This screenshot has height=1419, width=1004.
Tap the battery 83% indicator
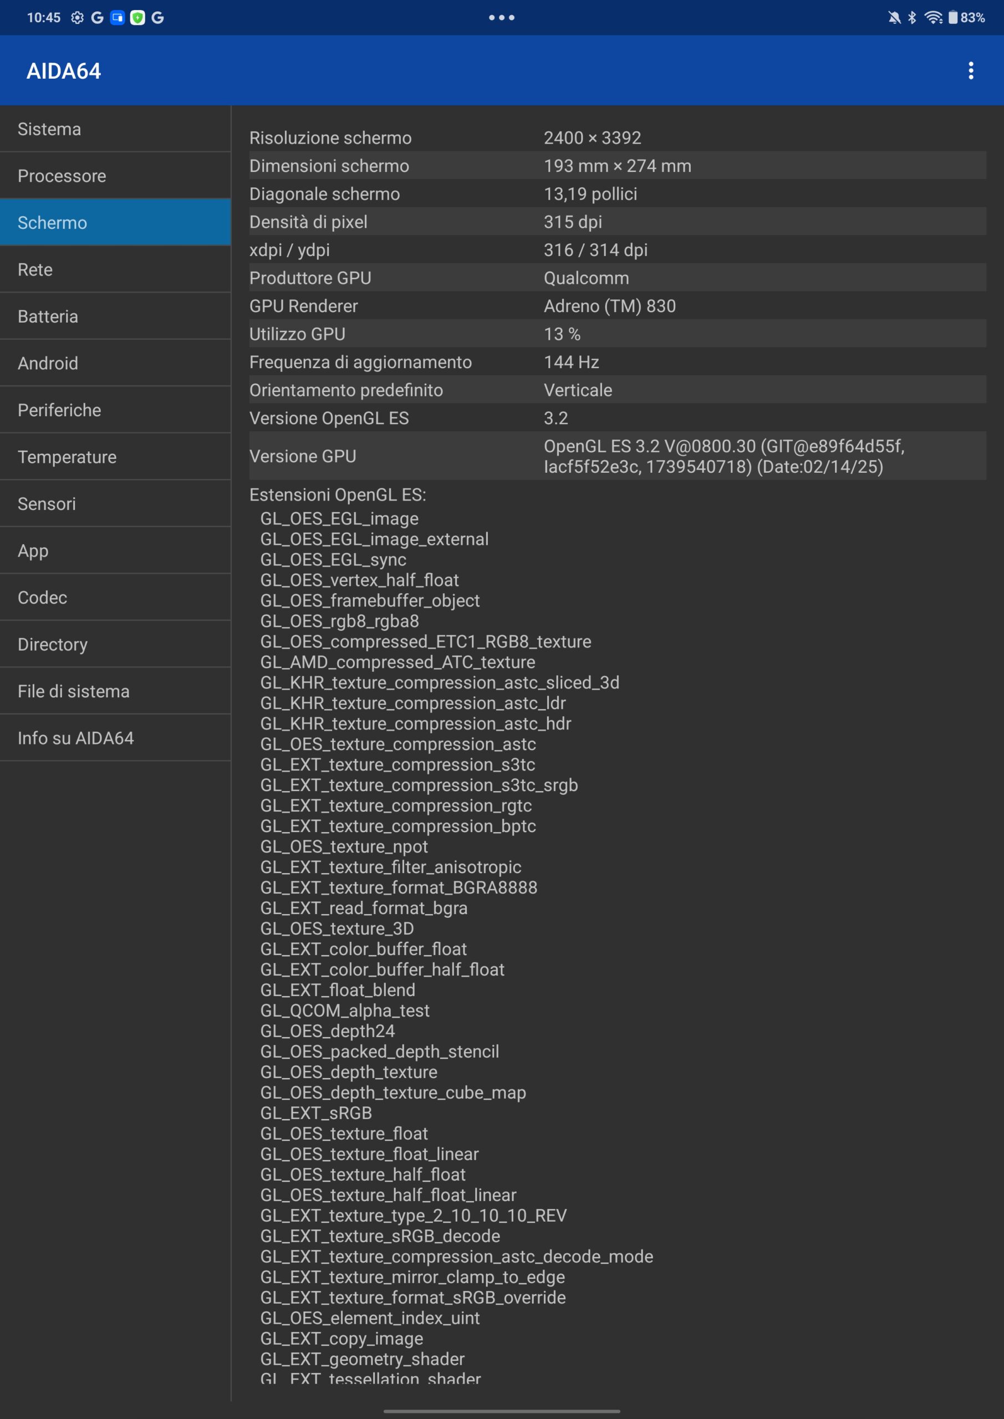point(967,17)
